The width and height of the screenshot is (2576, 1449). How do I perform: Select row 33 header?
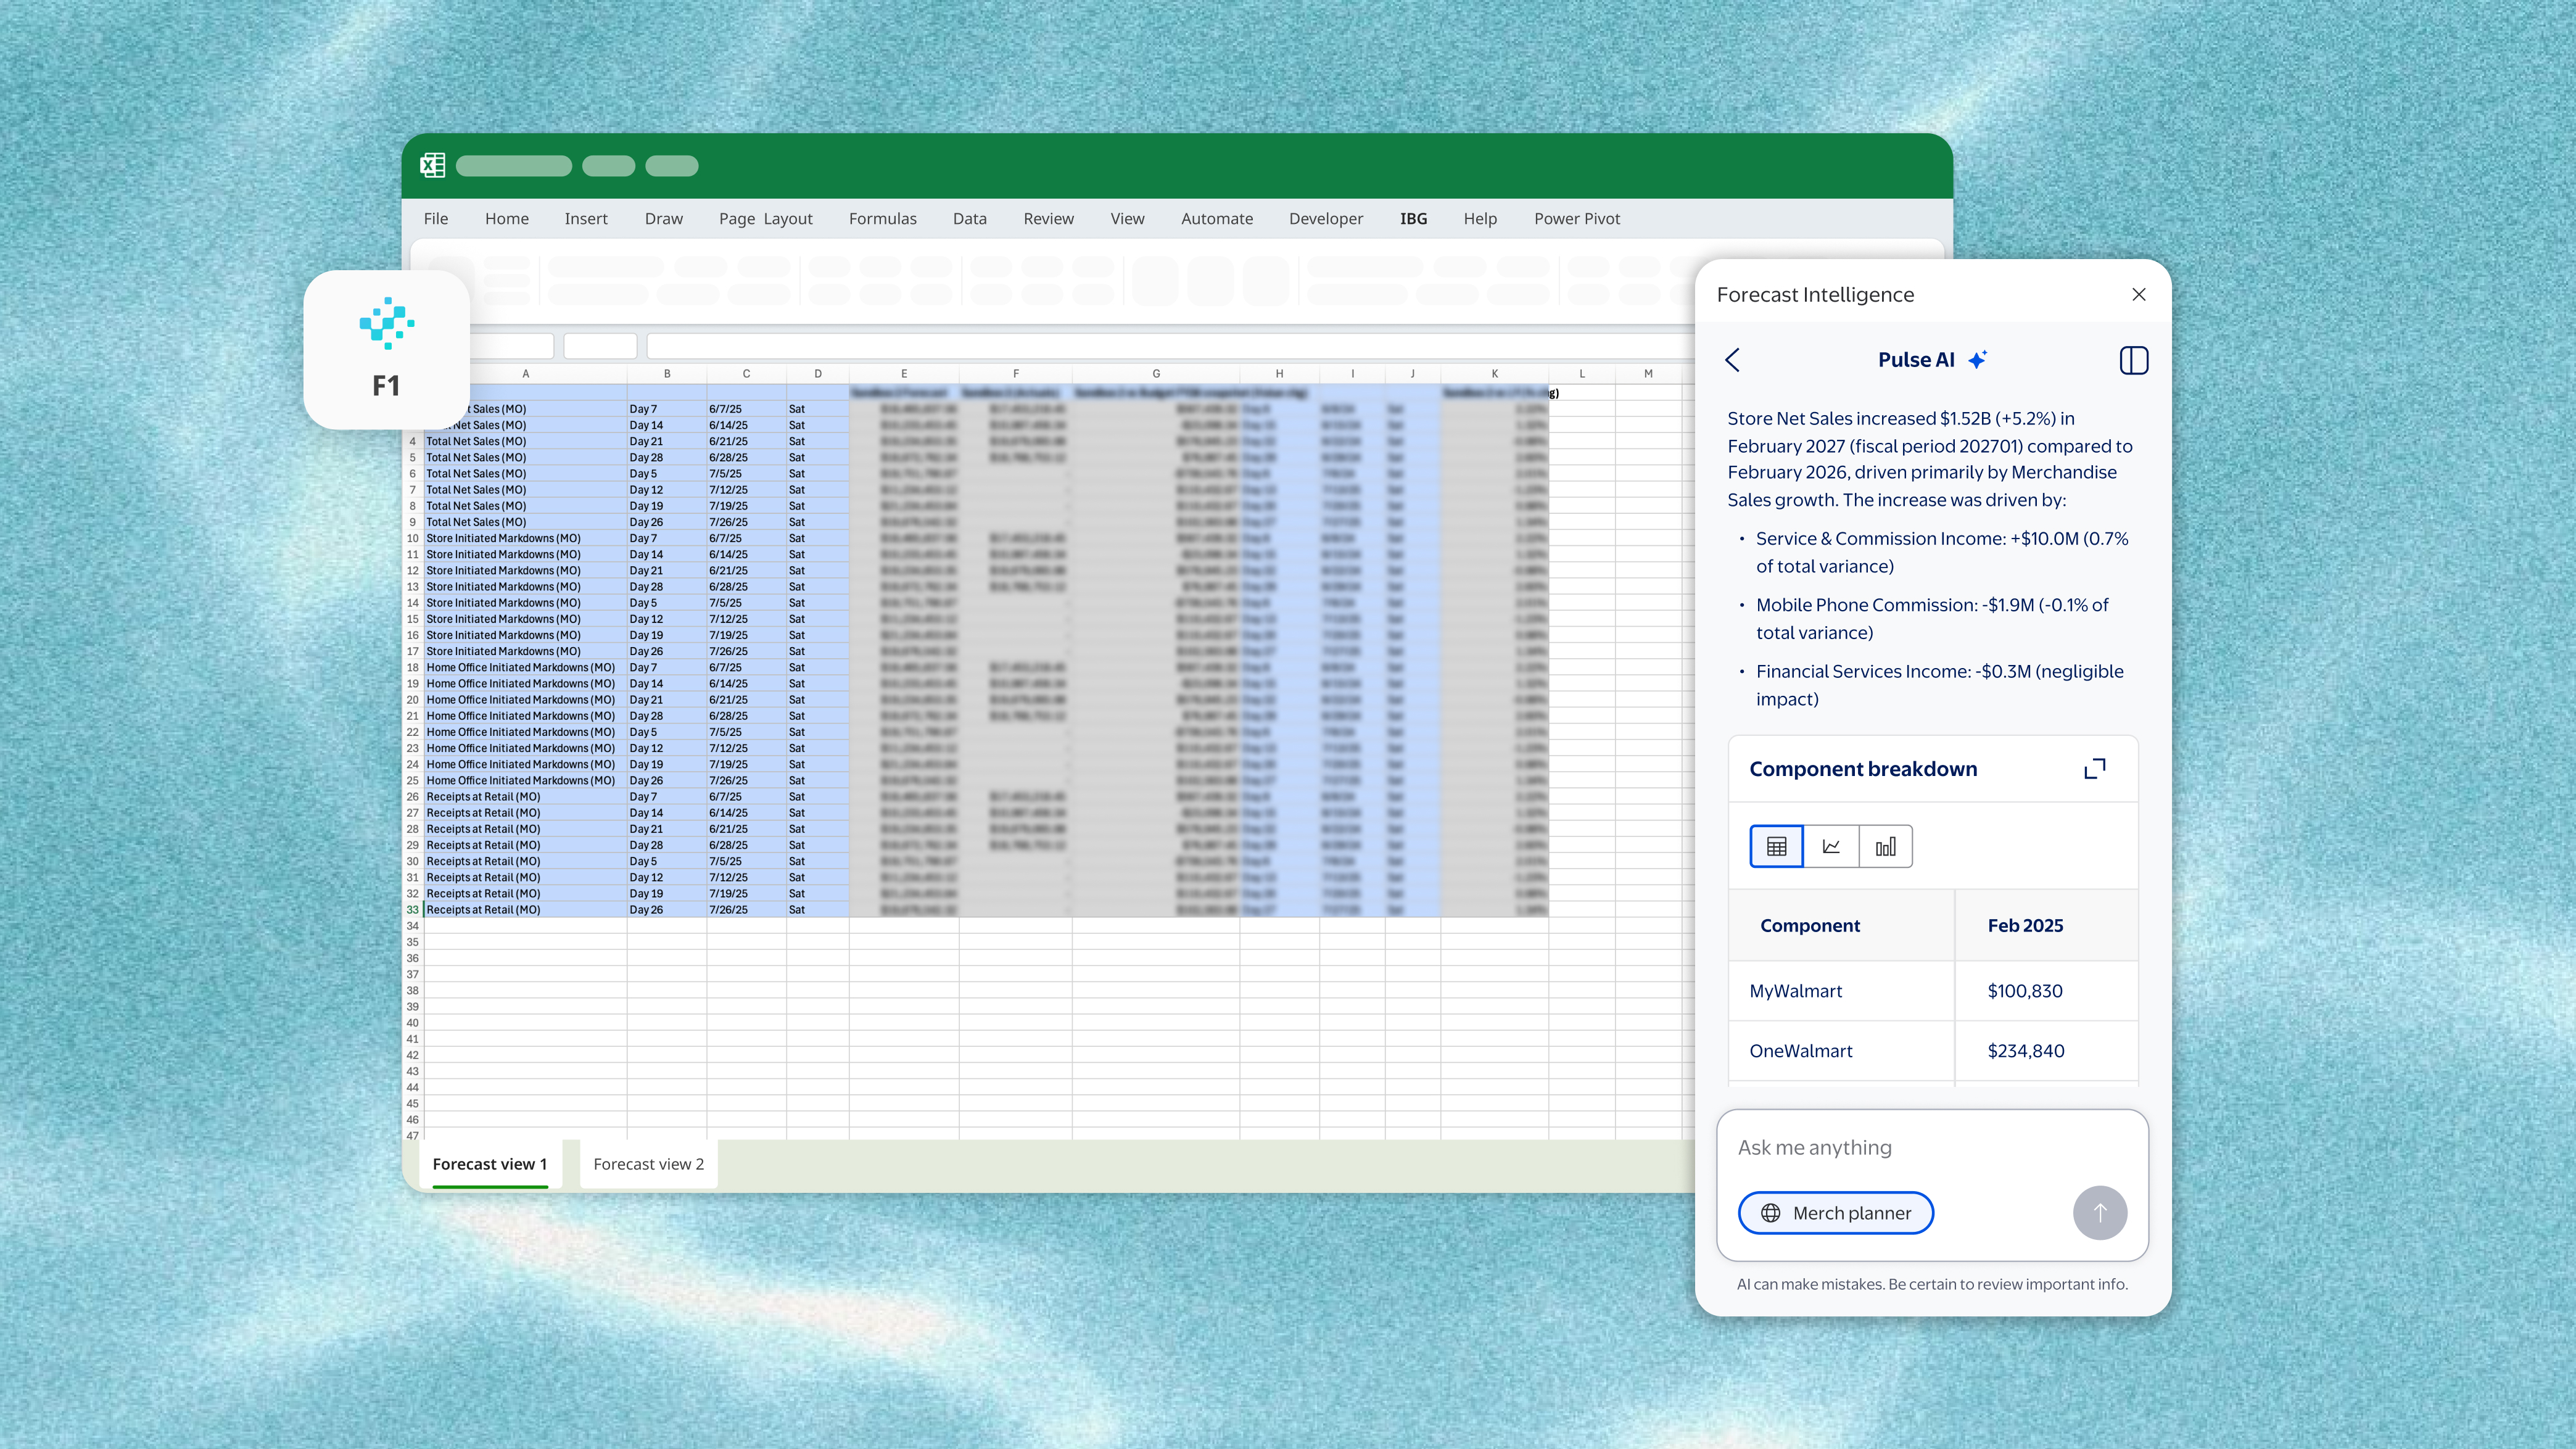point(412,910)
